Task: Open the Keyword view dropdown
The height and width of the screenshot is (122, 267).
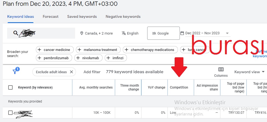Action: pos(249,72)
